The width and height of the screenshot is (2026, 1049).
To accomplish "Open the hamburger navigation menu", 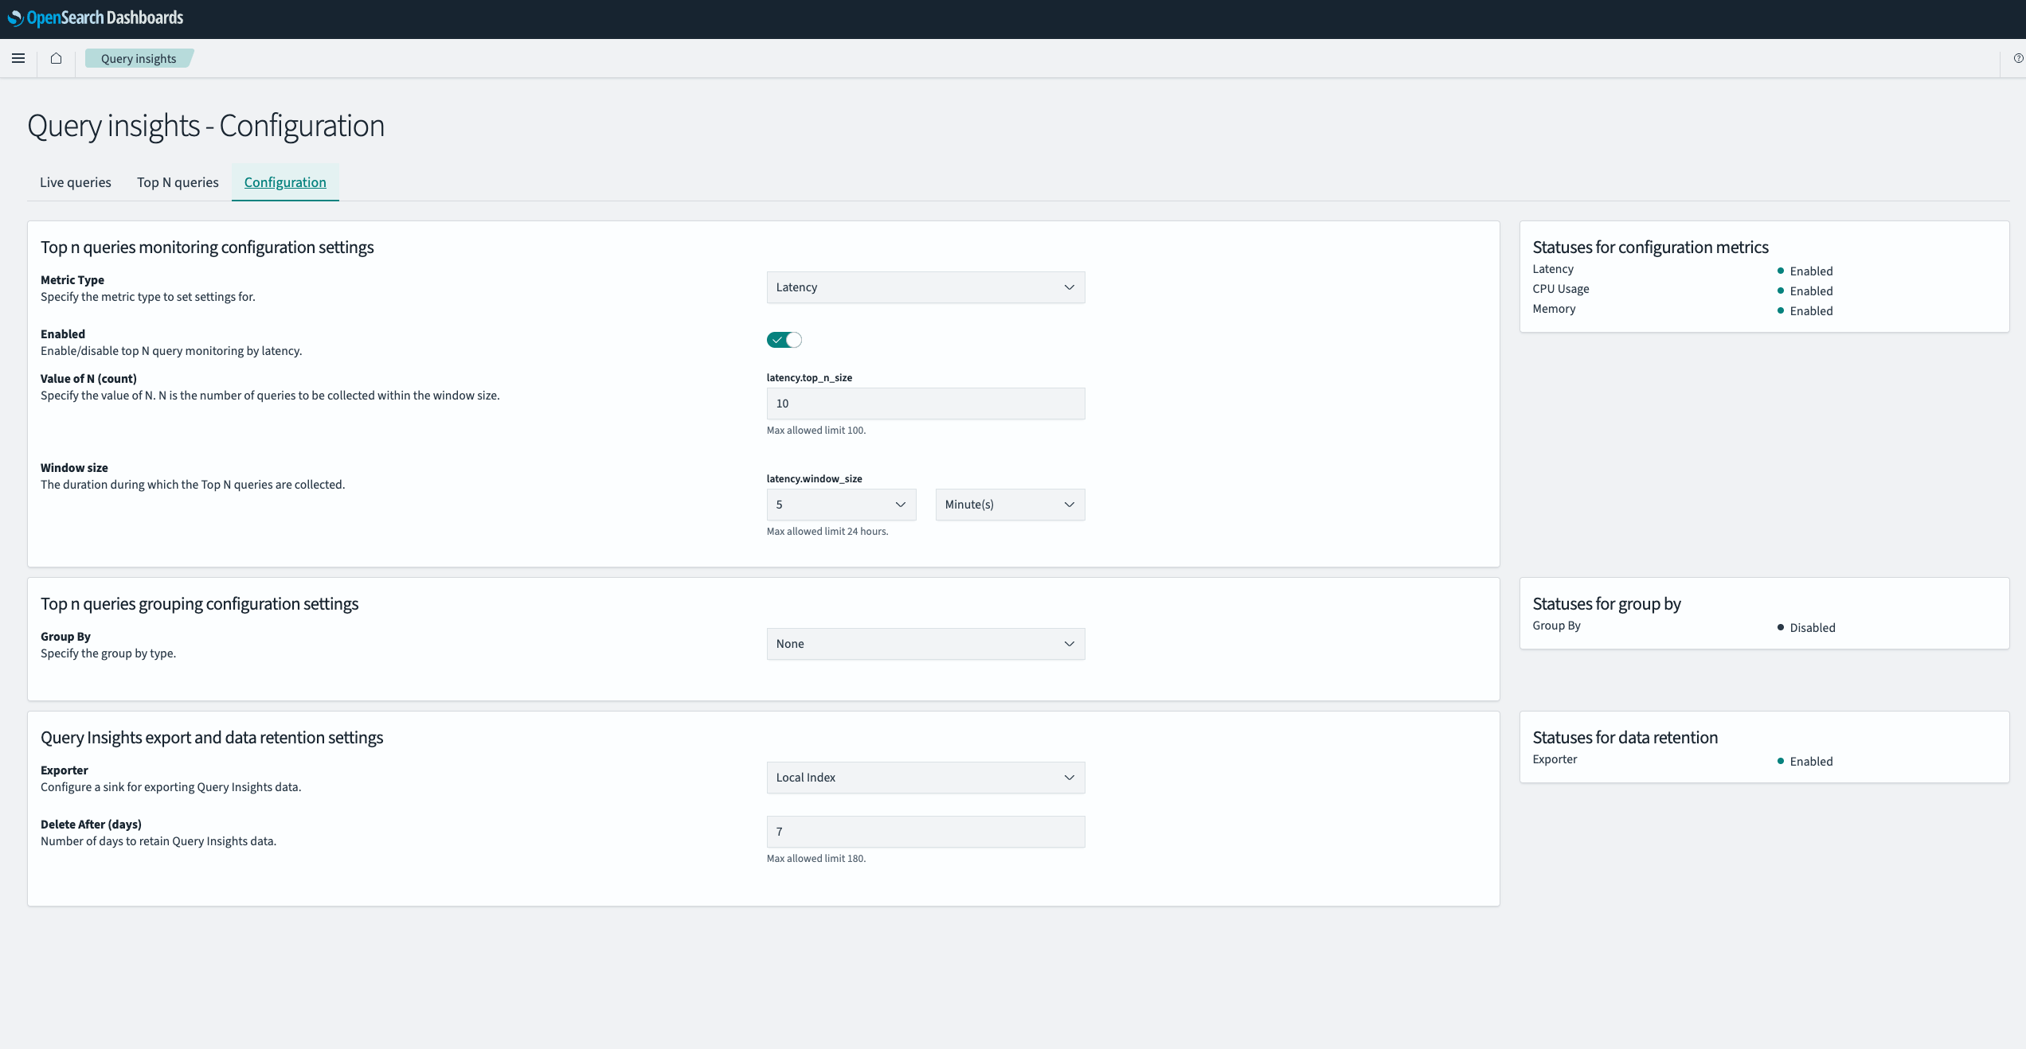I will [18, 58].
